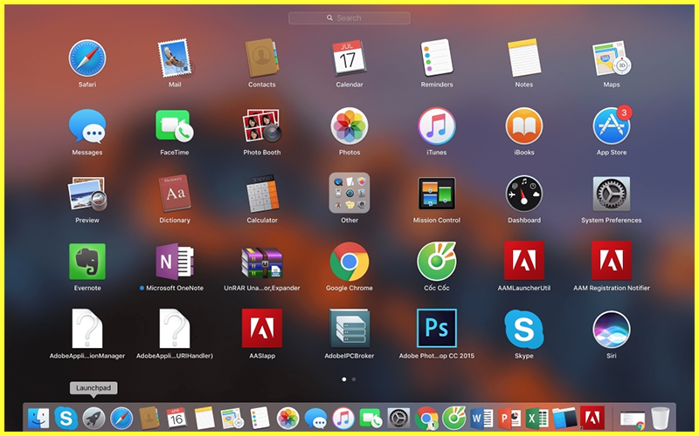
Task: Open Adobe Photoshop CC 2015
Action: point(437,330)
